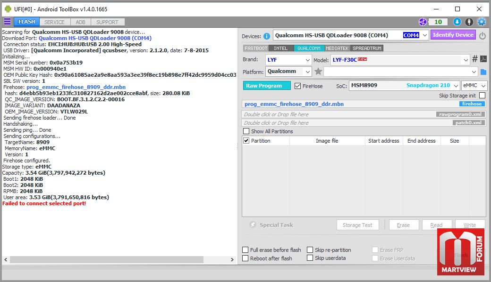The image size is (491, 282).
Task: Click the Download Port COM4 log link
Action: pos(95,38)
